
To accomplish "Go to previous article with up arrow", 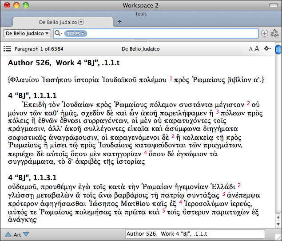I will click(8, 234).
